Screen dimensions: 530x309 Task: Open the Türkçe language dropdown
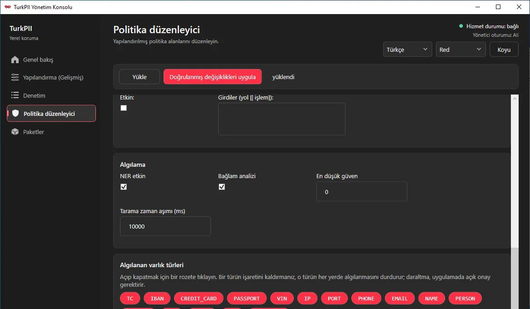tap(408, 50)
